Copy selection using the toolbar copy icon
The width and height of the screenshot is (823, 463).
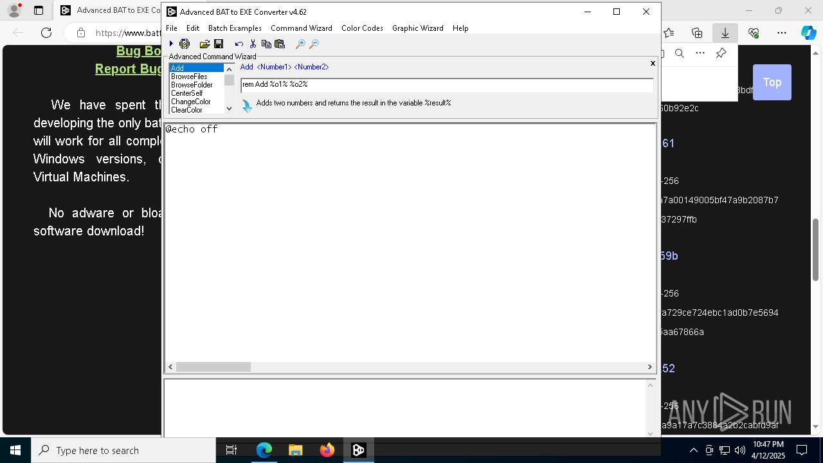pos(266,44)
